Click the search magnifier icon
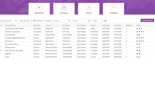This screenshot has width=155, height=100. point(16,21)
